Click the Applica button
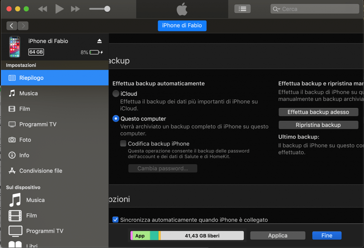 point(278,236)
